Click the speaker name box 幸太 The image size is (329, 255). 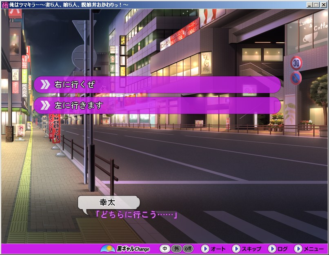pyautogui.click(x=109, y=203)
